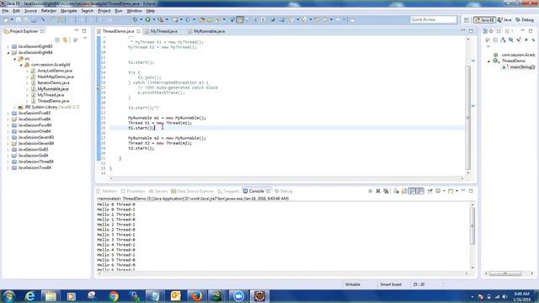
Task: Open the Servers view tab
Action: pos(158,191)
